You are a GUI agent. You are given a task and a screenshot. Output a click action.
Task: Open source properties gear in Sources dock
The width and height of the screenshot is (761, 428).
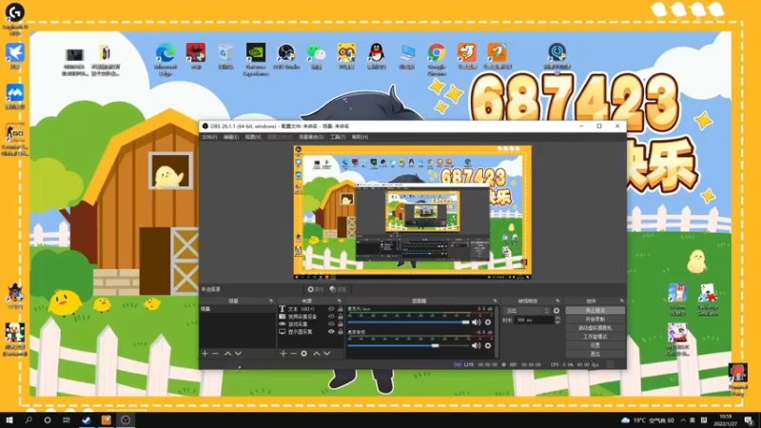point(303,354)
